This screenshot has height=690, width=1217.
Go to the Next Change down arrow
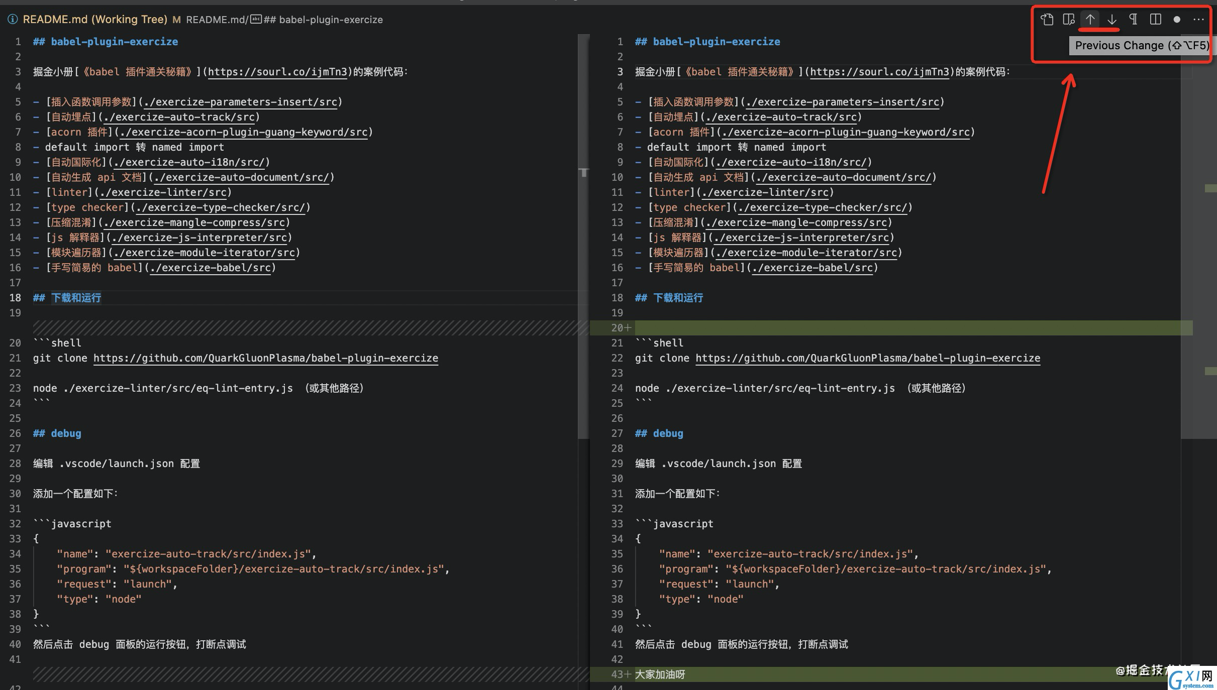click(1112, 20)
